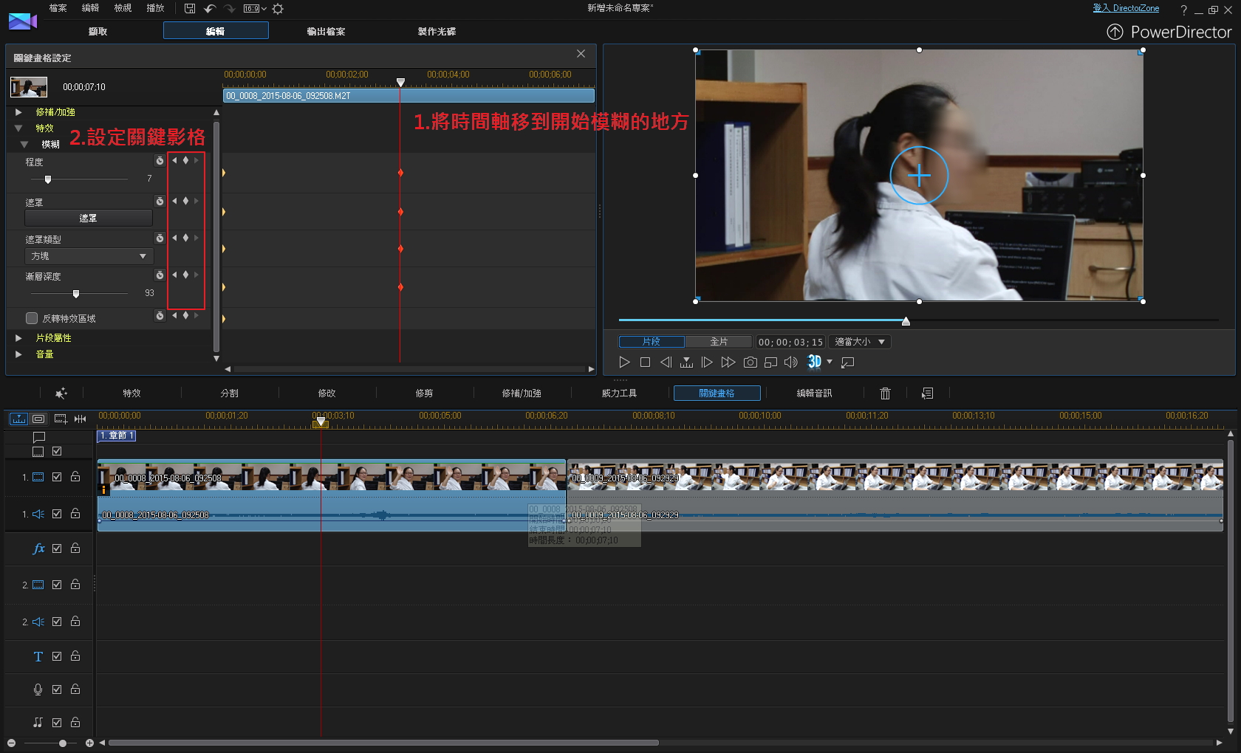Open the 檔案 menu
This screenshot has width=1241, height=753.
pyautogui.click(x=58, y=8)
